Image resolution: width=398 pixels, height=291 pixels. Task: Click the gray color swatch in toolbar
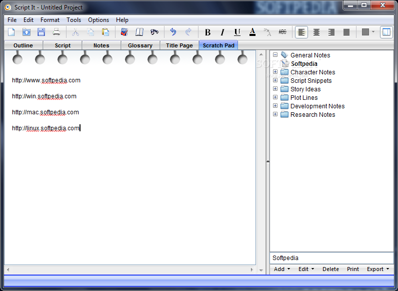[365, 32]
